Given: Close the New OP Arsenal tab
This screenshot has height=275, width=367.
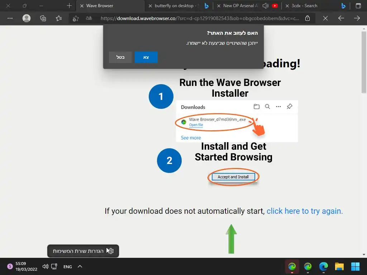Looking at the screenshot, I should pos(219,6).
